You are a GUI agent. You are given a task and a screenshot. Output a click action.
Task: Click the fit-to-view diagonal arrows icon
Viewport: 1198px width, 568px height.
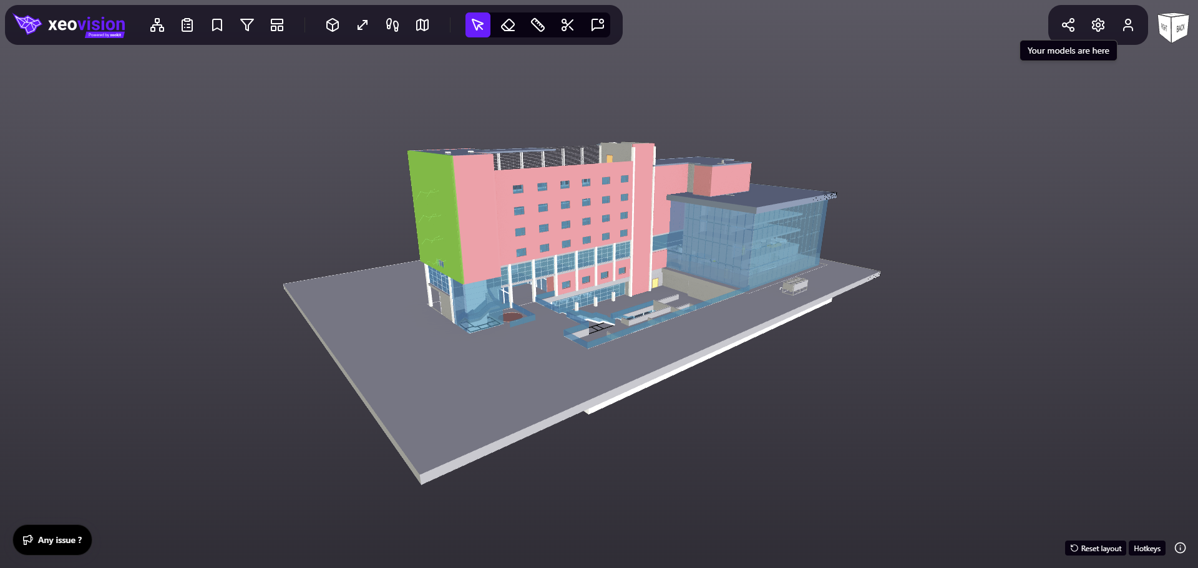pos(363,25)
